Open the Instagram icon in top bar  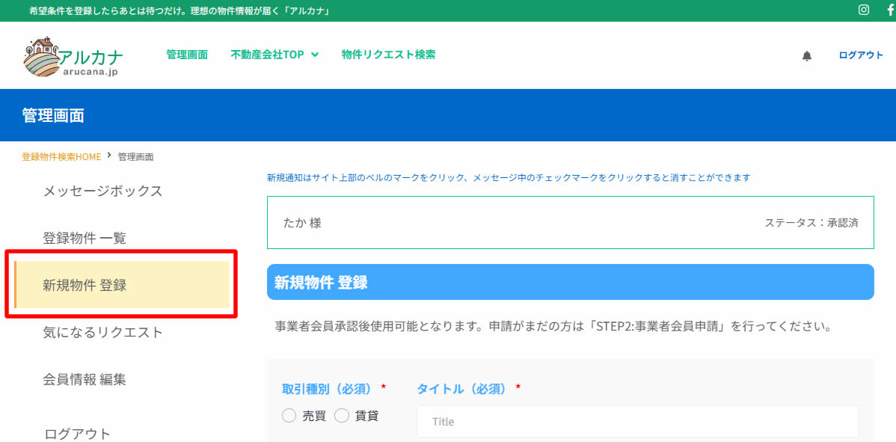pos(864,10)
